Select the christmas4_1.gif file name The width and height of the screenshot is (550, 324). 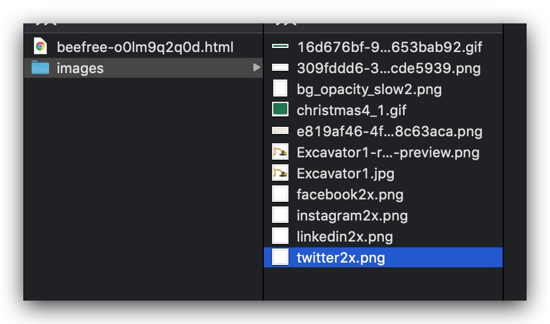(x=351, y=110)
